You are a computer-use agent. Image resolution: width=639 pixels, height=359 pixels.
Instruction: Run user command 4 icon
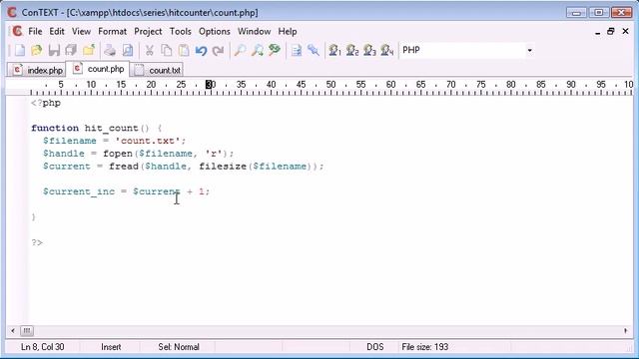coord(387,51)
